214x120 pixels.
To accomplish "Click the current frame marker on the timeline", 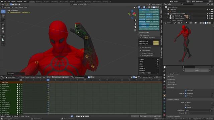I will [48, 80].
